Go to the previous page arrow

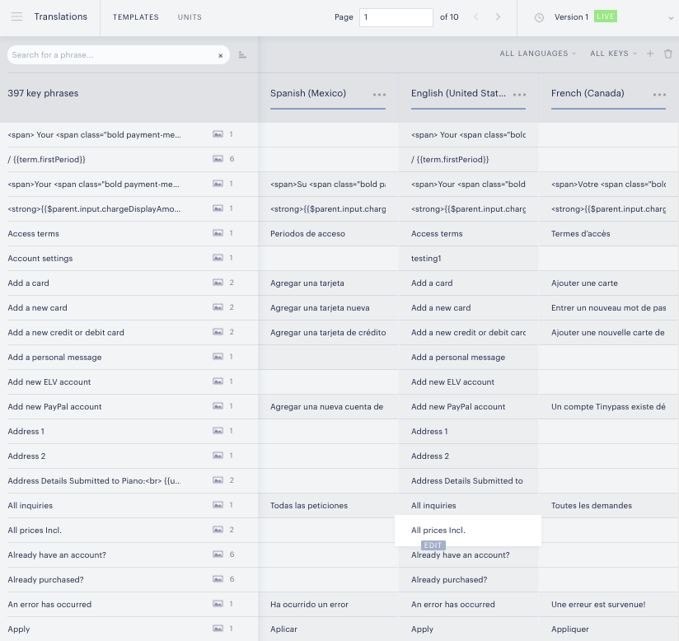(476, 17)
